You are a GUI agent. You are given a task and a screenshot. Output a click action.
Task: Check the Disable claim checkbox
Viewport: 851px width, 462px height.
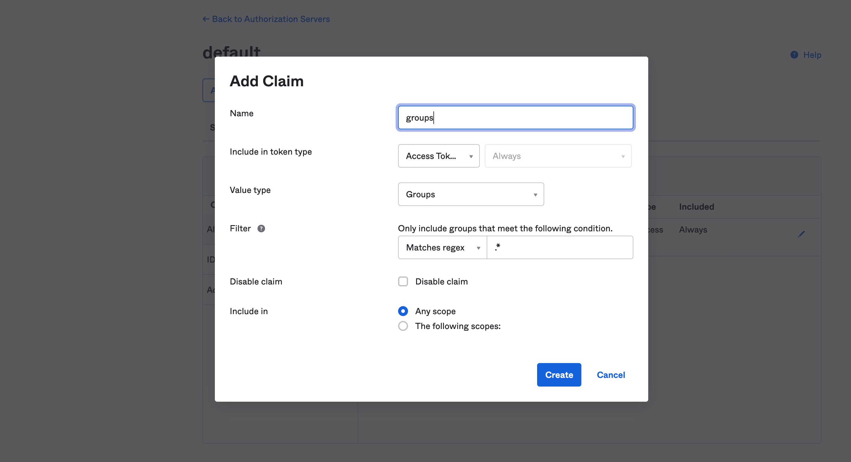click(403, 281)
